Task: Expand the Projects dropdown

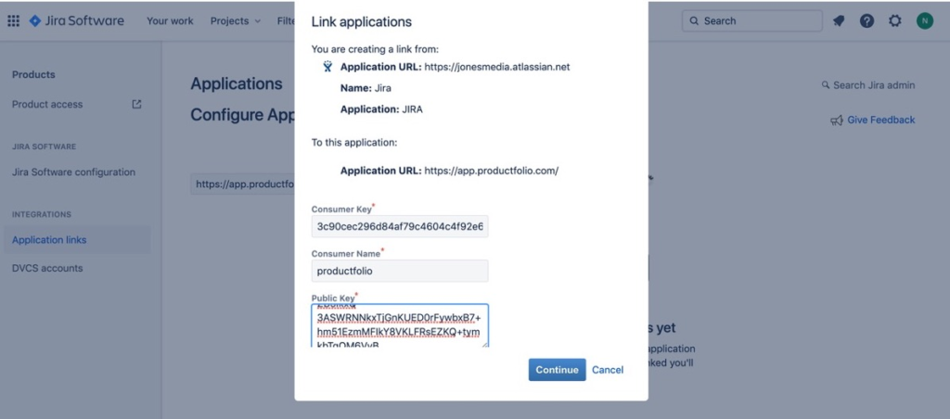Action: coord(236,20)
